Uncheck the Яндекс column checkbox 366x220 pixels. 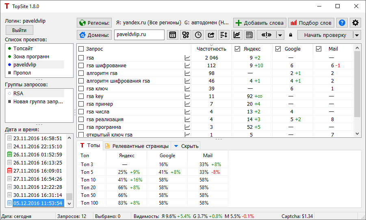(237, 49)
